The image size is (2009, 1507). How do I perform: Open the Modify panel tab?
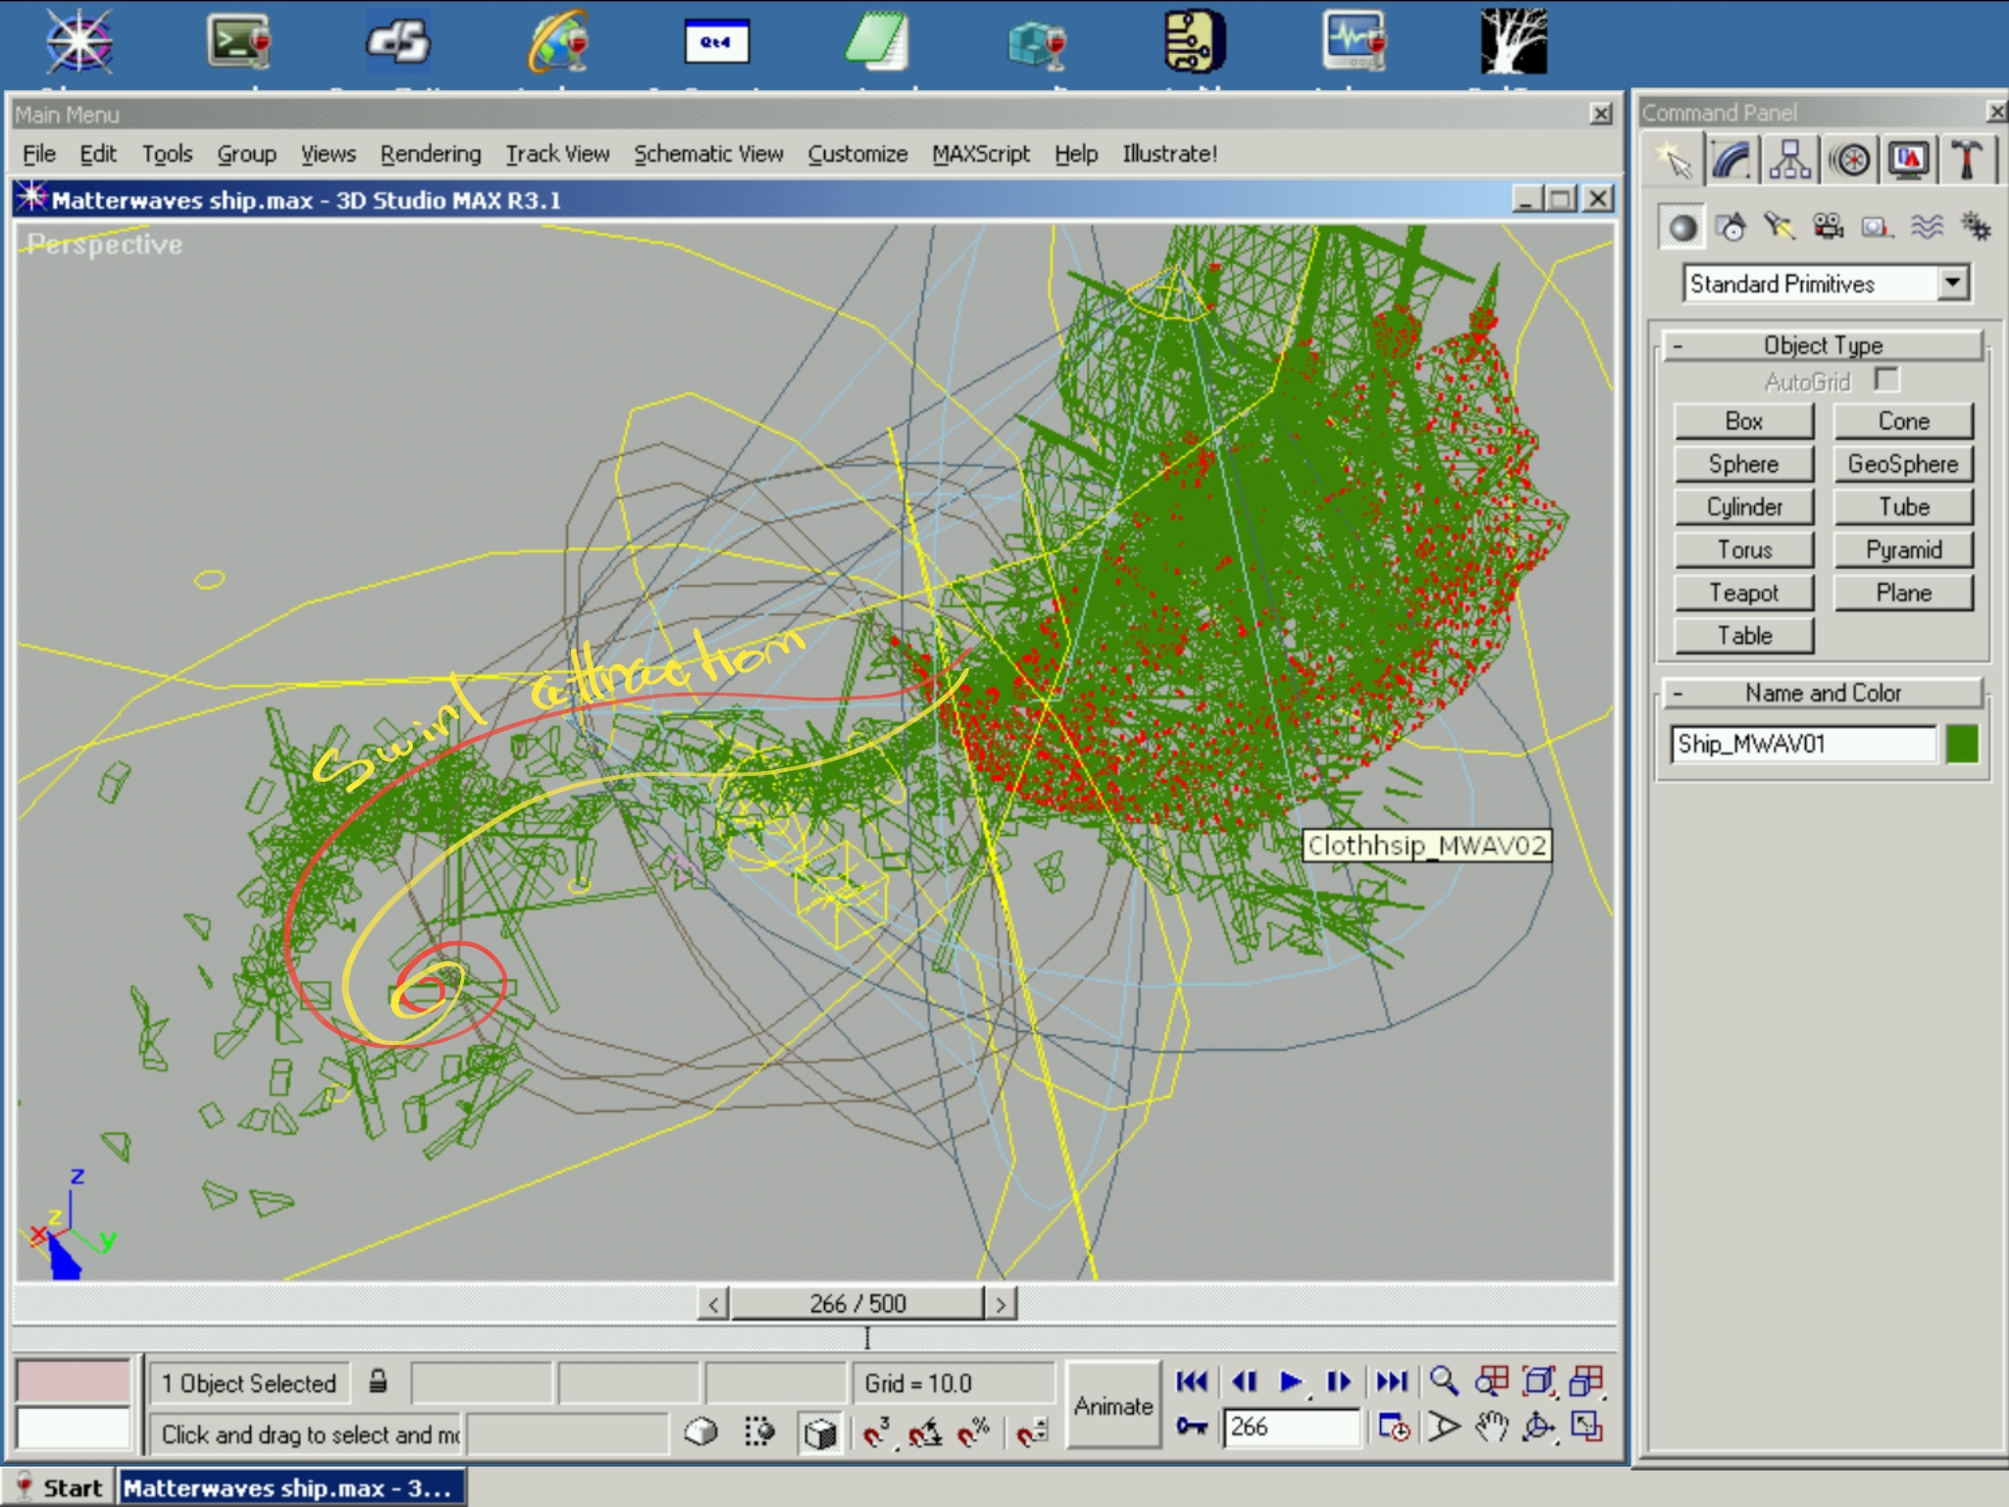[x=1731, y=160]
